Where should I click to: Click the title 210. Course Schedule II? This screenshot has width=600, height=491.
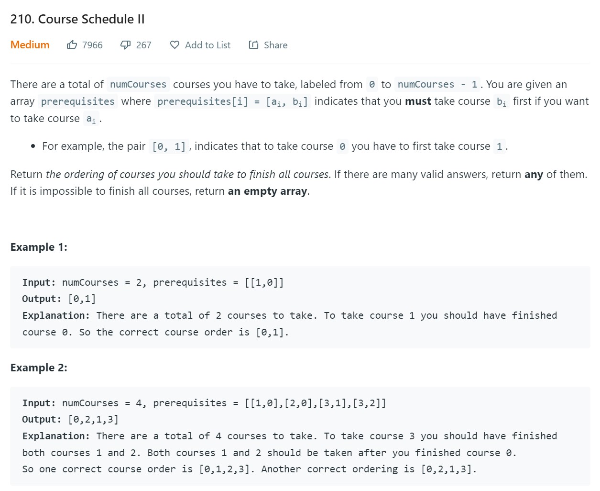tap(77, 19)
